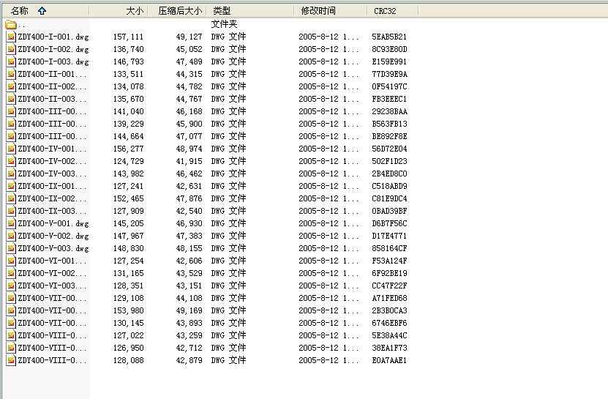Screen dimensions: 608x399
Task: Pick file icon in the 129,108 size row
Action: (11, 298)
